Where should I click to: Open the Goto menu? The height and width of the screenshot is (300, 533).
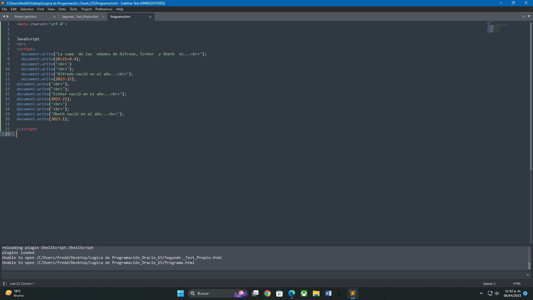[62, 9]
